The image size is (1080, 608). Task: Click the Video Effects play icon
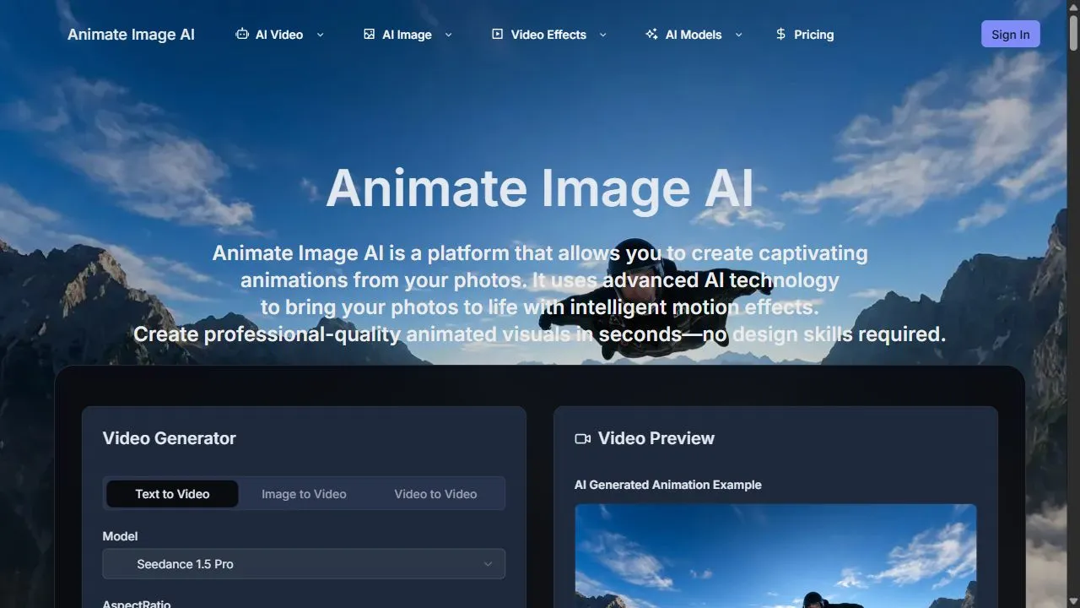(x=497, y=35)
